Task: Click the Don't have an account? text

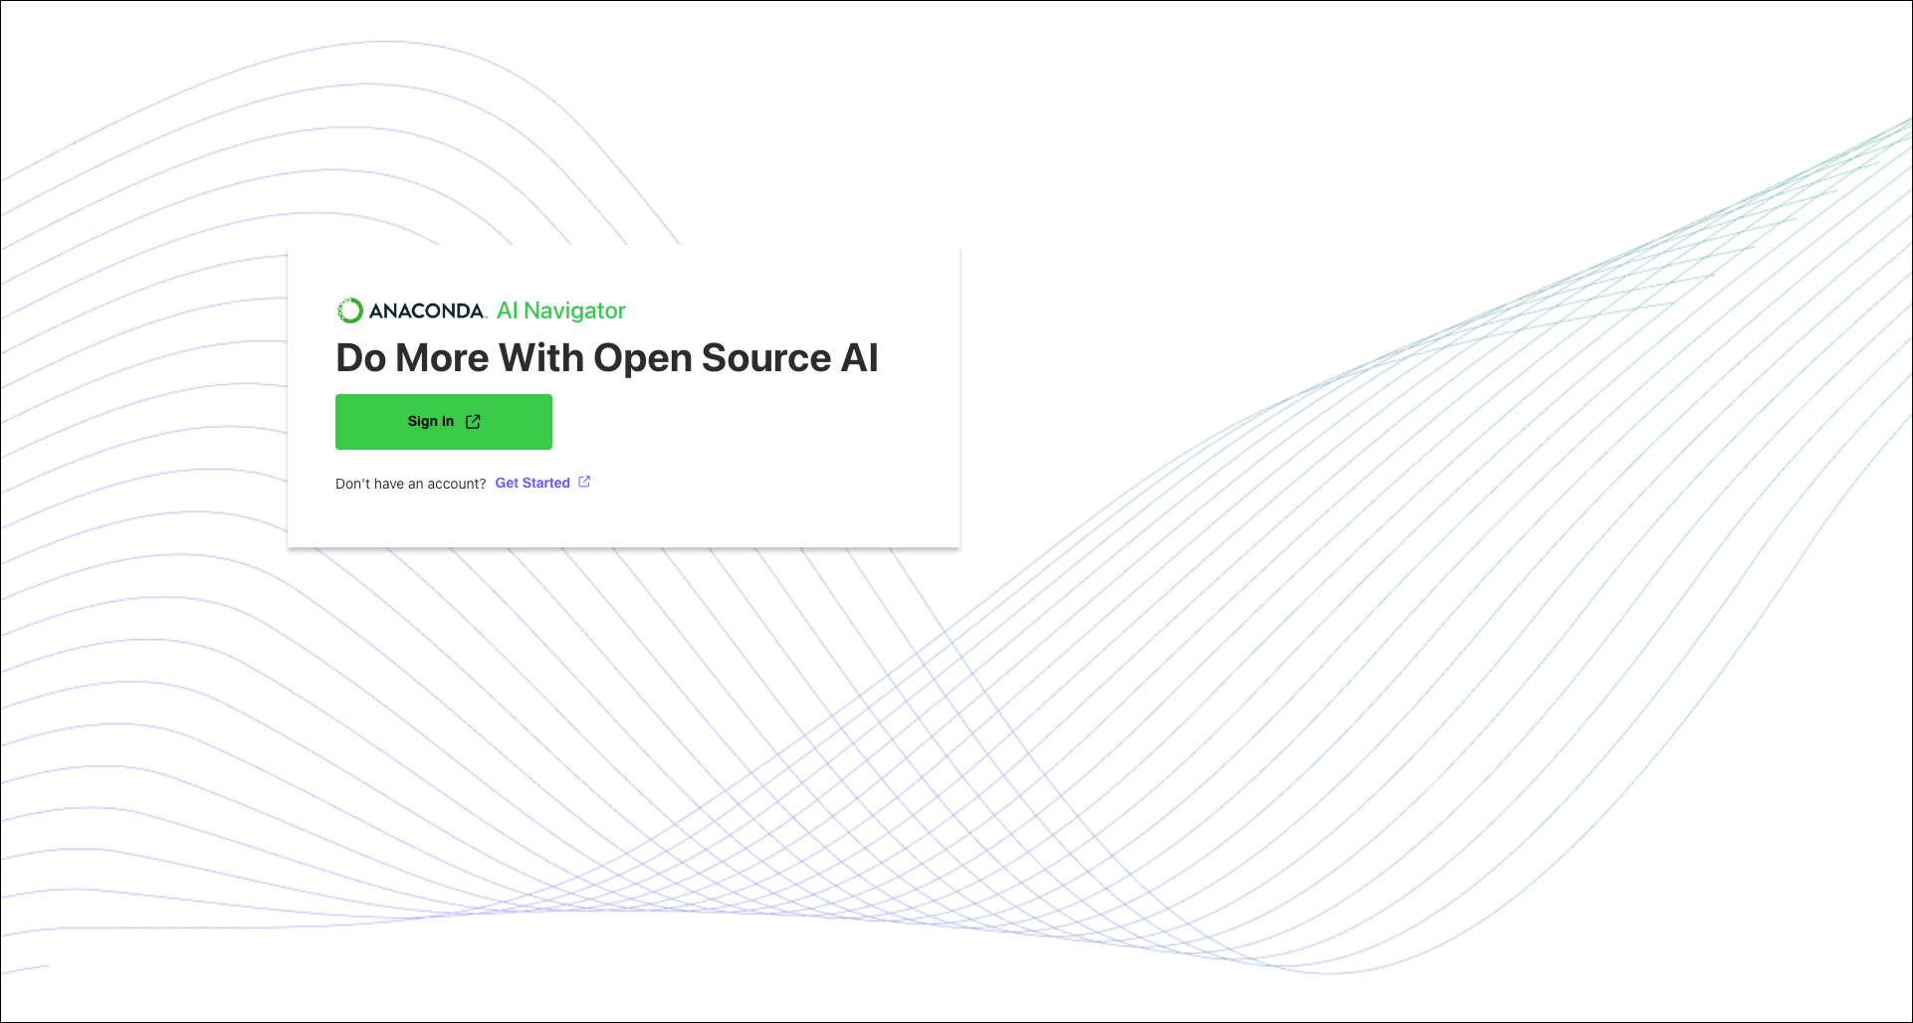Action: coord(410,484)
